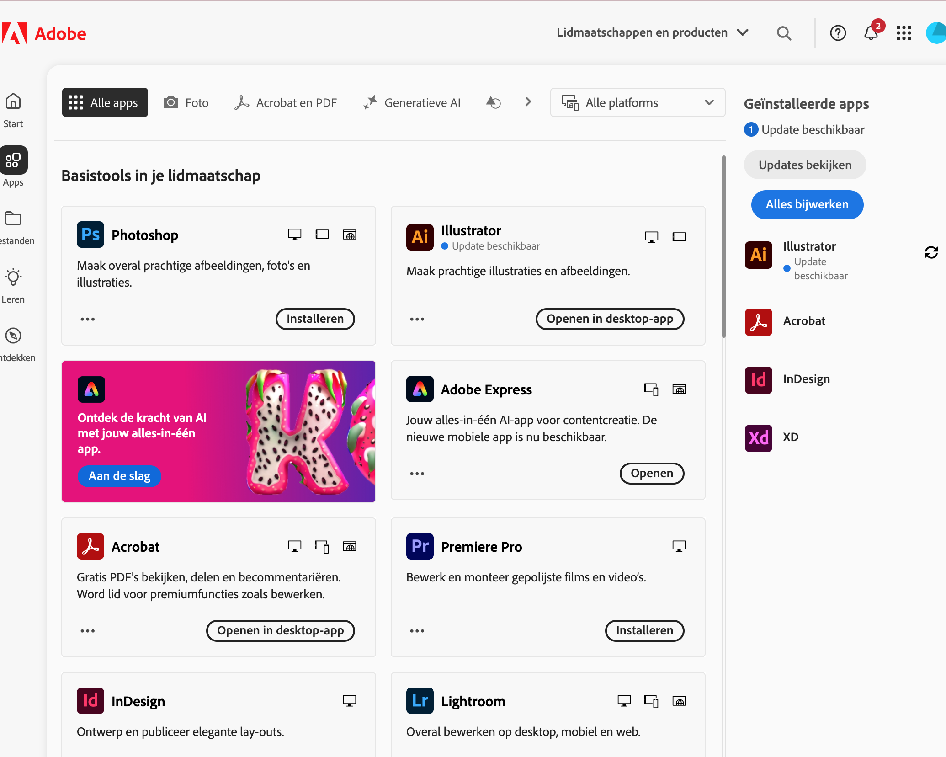Open the Alle platforms dropdown
The width and height of the screenshot is (946, 757).
[x=637, y=102]
